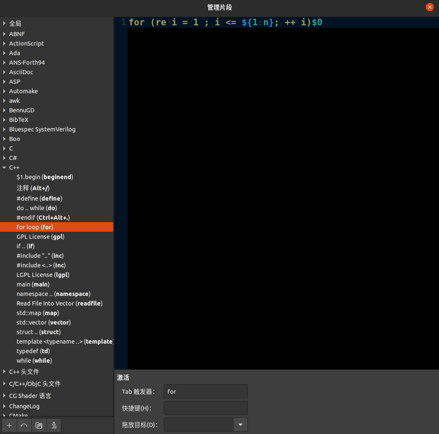
Task: Expand the BennuGD category
Action: click(4, 110)
